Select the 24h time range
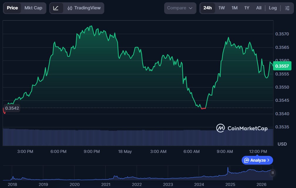 click(207, 8)
